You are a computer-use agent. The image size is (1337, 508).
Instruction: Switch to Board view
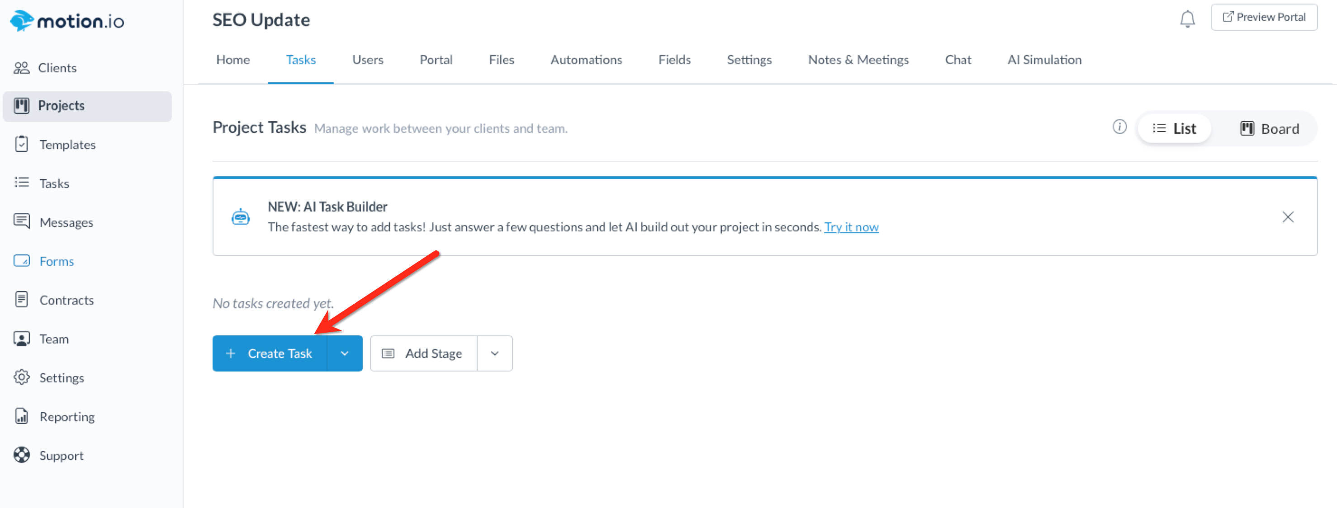pyautogui.click(x=1270, y=128)
